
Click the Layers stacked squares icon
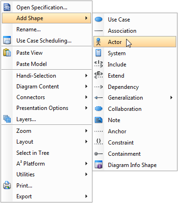(x=7, y=119)
